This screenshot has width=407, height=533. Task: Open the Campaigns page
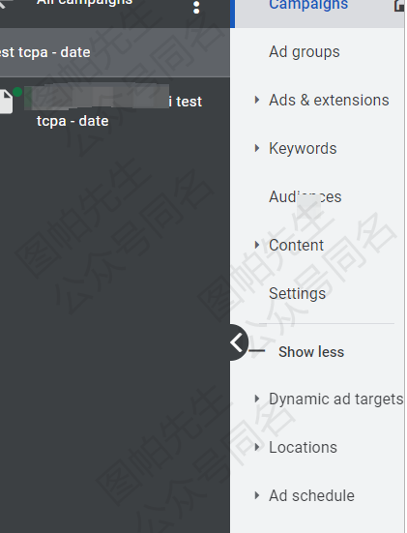click(308, 5)
